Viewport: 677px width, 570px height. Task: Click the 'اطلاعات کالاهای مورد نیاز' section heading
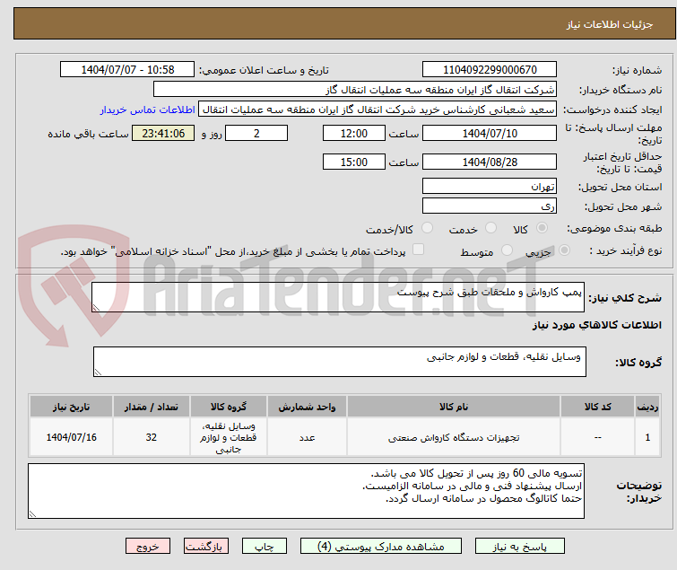[596, 325]
